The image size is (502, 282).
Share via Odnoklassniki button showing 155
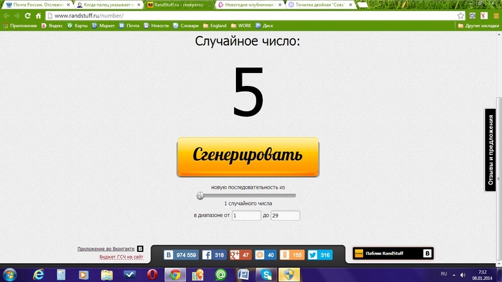coord(291,255)
